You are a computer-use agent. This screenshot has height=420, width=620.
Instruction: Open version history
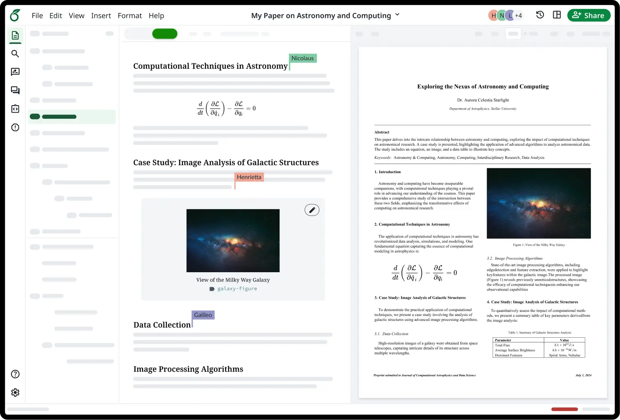(540, 15)
